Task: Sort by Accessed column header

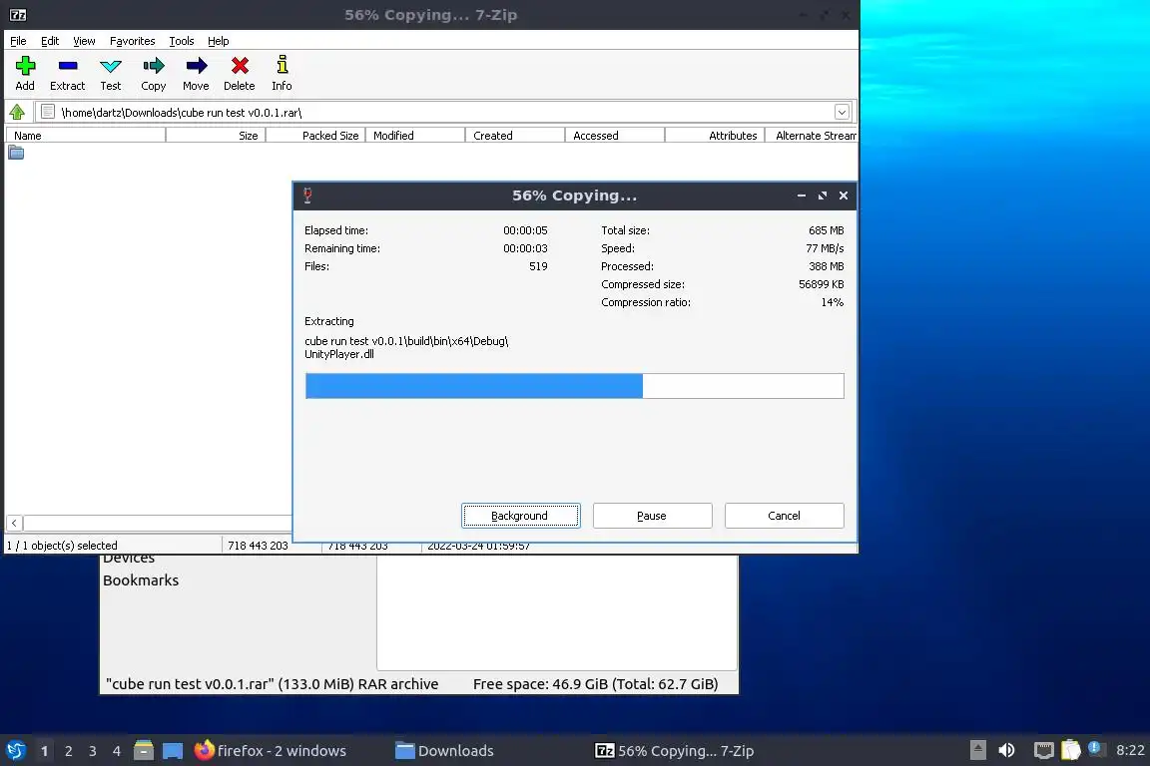Action: click(x=615, y=136)
